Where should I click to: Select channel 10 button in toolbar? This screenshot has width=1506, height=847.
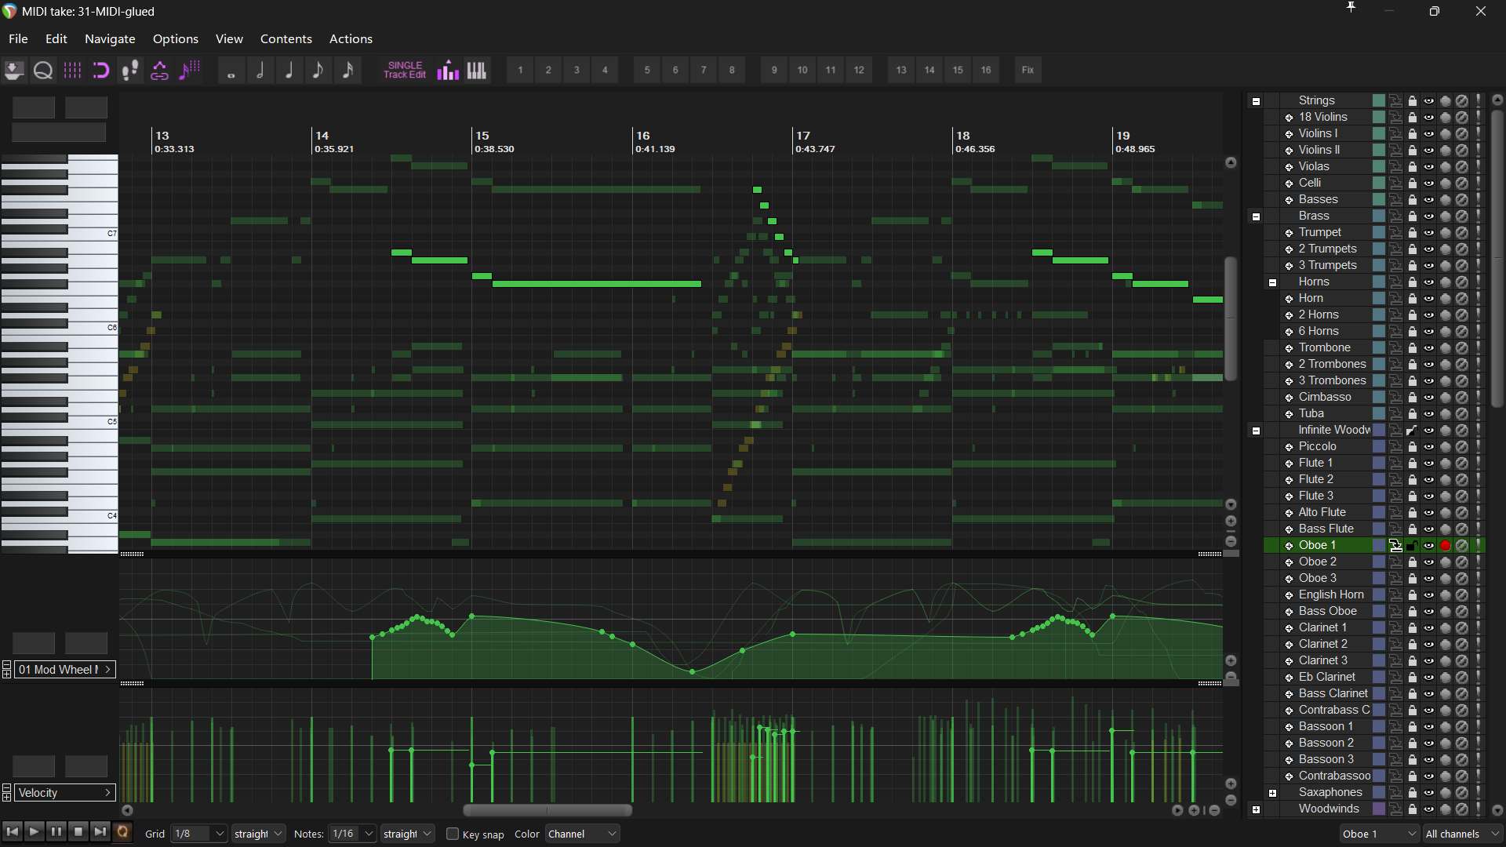point(802,71)
